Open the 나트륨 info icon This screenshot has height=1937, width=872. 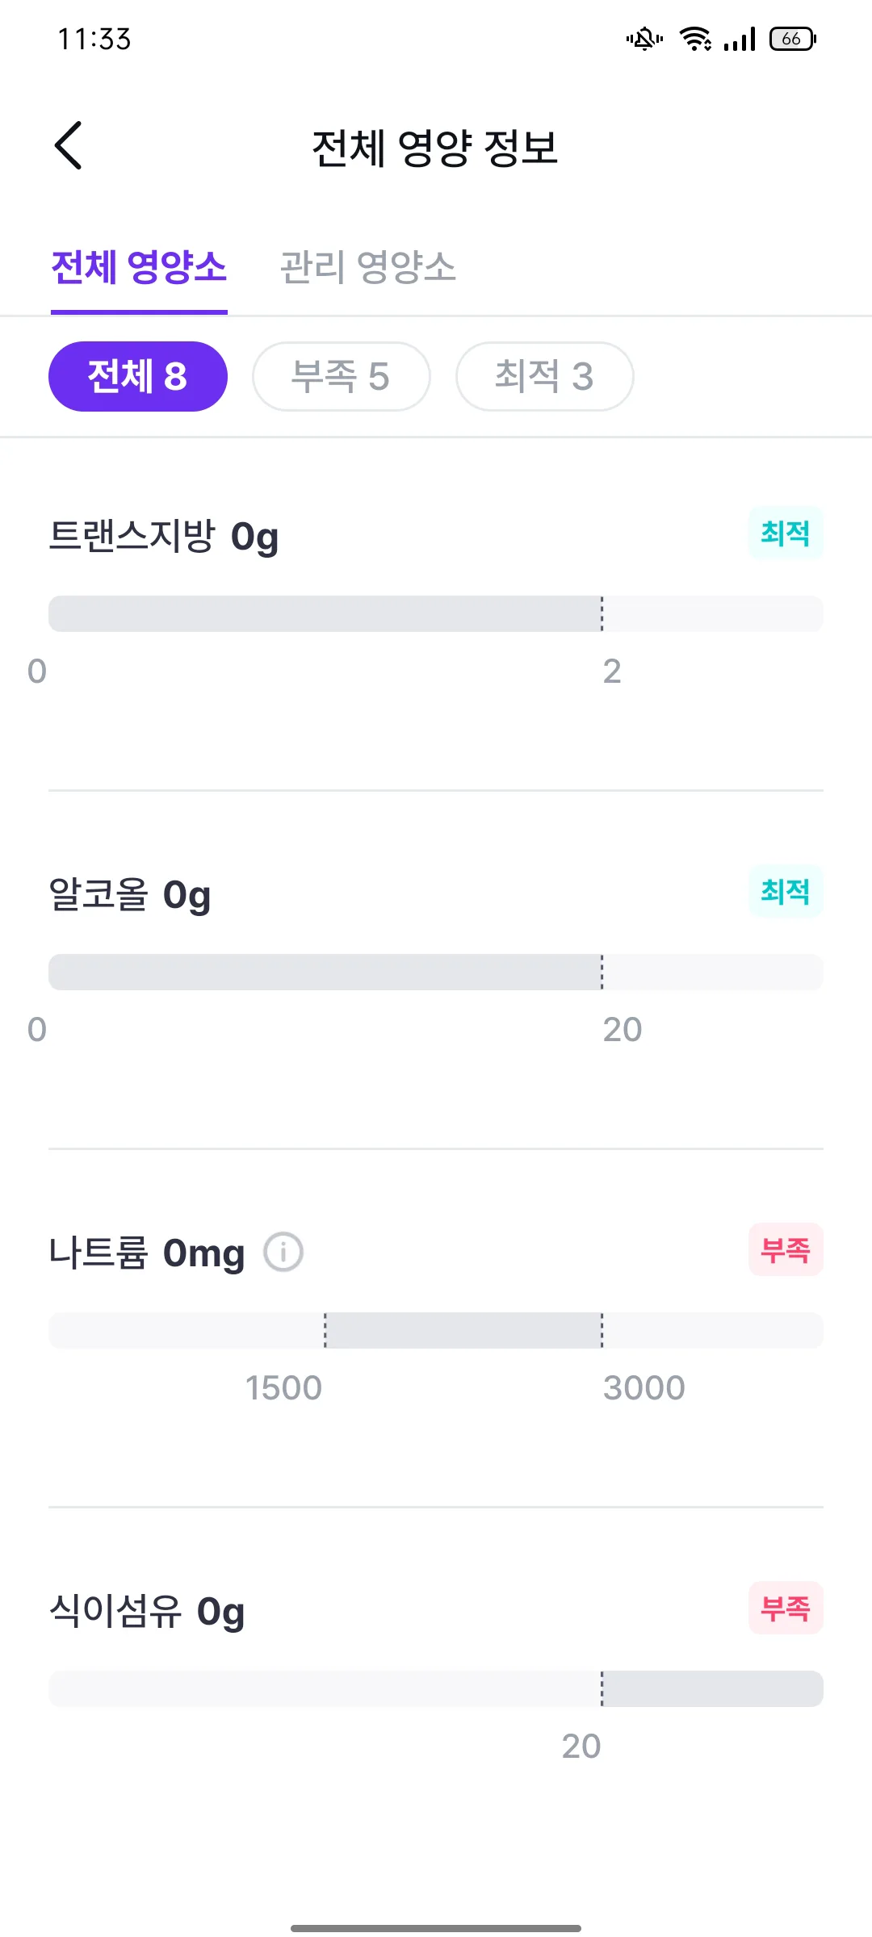tap(283, 1253)
